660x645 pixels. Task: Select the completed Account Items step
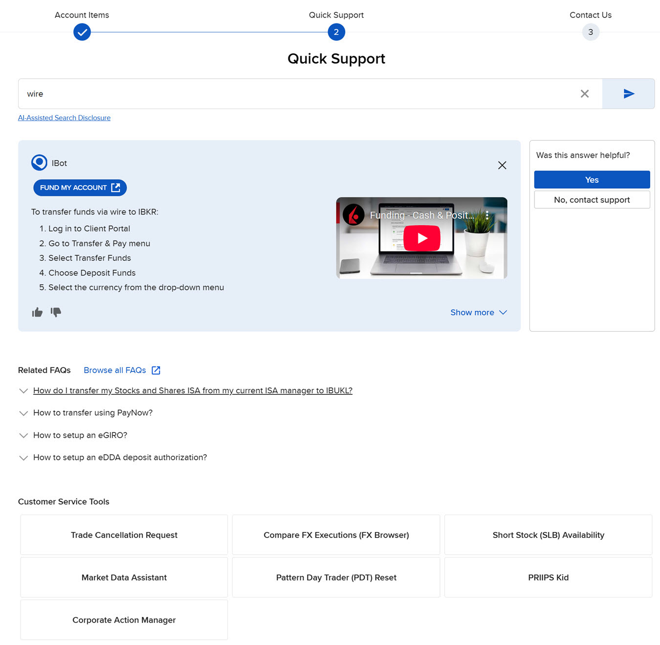coord(82,32)
